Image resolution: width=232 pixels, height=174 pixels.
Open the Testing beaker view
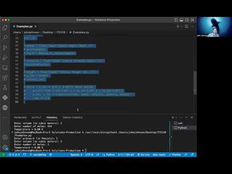coord(5,87)
